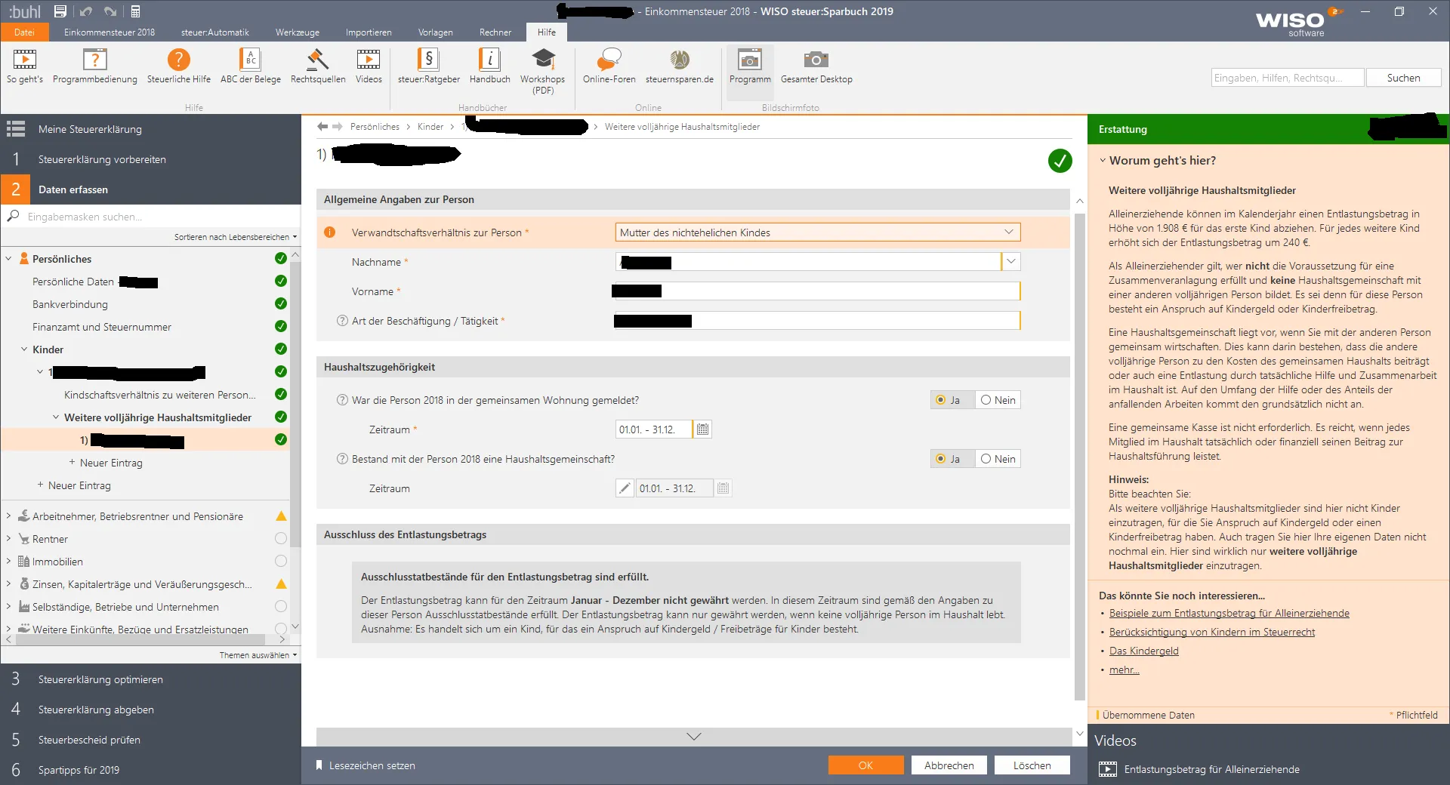The height and width of the screenshot is (785, 1450).
Task: Click the pencil edit icon beside Haushaltsgemeinschaft Zeitraum
Action: (625, 488)
